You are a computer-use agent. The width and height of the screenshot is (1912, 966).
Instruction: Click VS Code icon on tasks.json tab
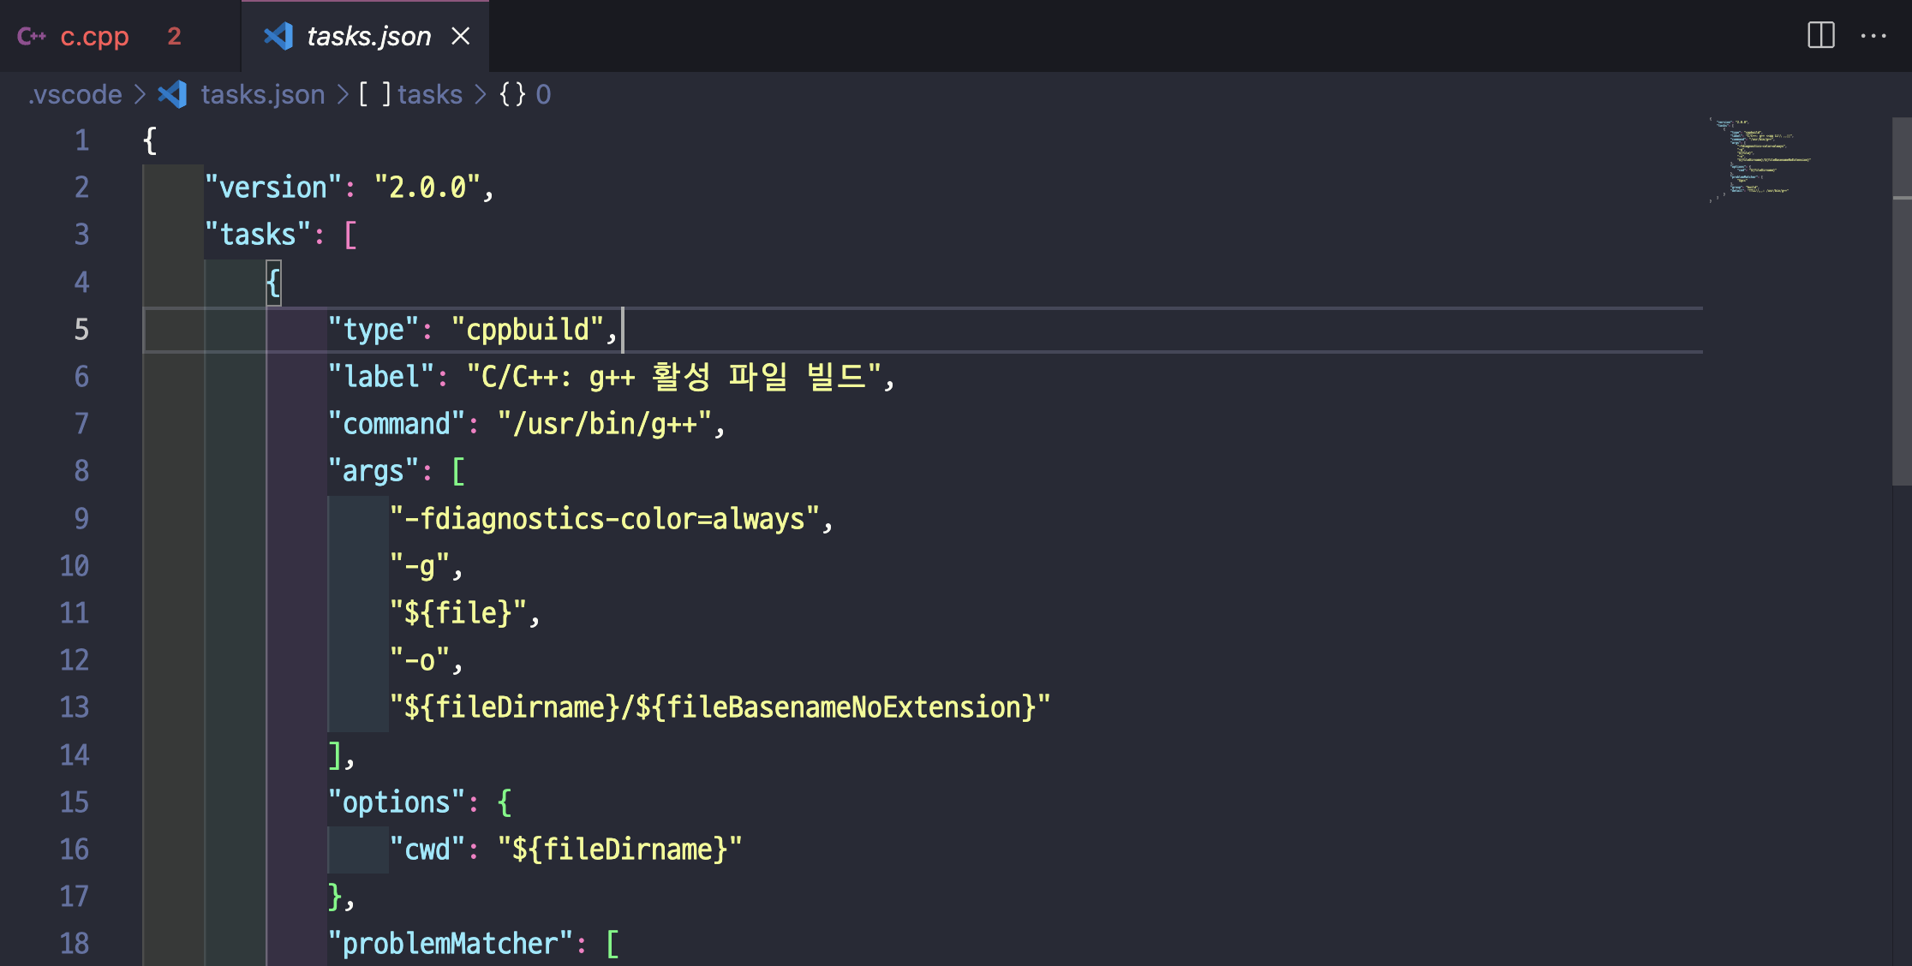point(278,36)
